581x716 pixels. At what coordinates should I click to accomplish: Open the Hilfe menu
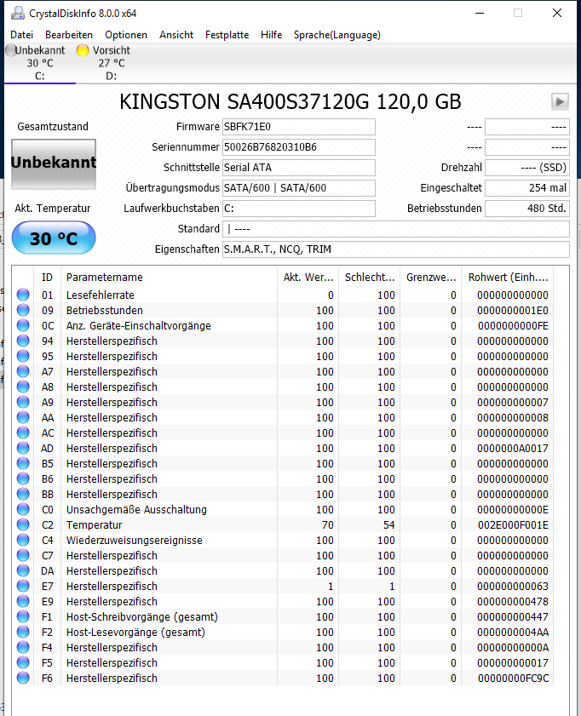[x=271, y=35]
